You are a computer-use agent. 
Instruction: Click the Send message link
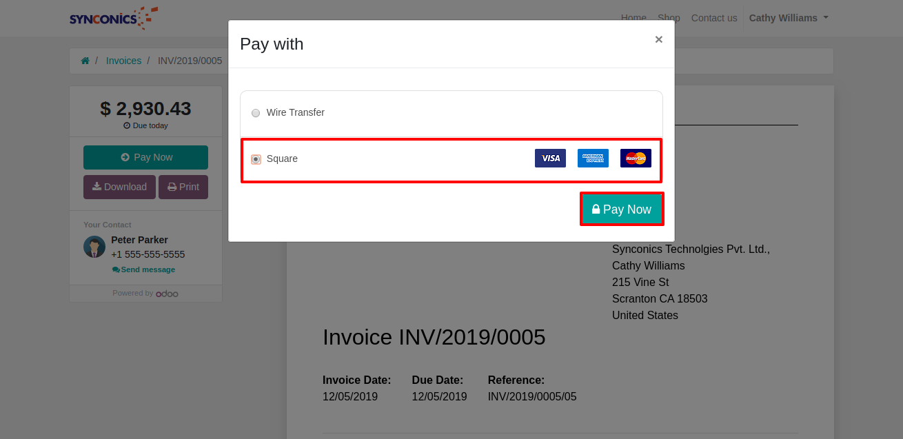click(x=143, y=269)
